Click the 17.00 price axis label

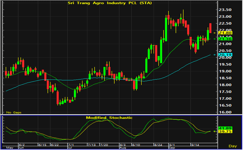[x=225, y=98]
